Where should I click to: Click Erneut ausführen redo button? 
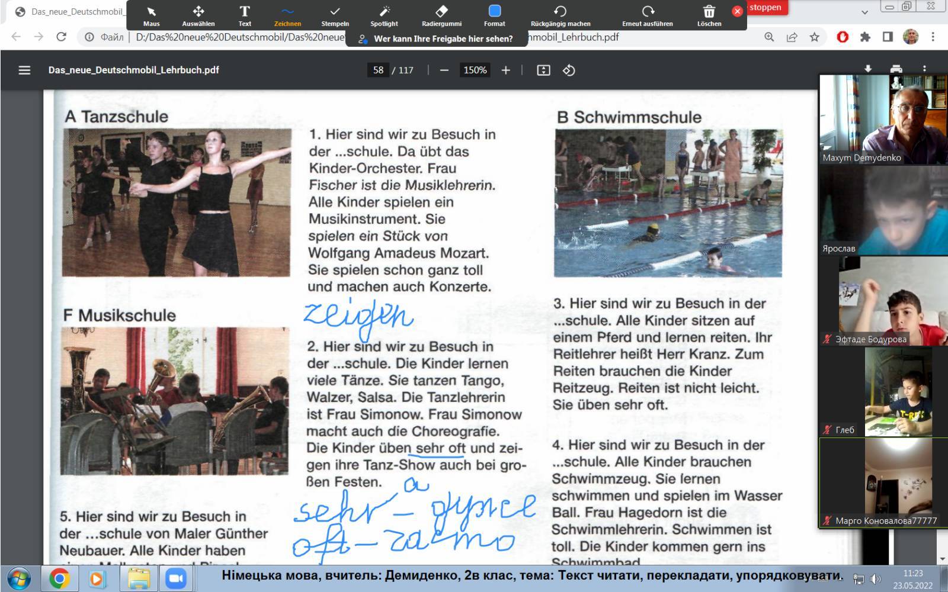pos(647,15)
